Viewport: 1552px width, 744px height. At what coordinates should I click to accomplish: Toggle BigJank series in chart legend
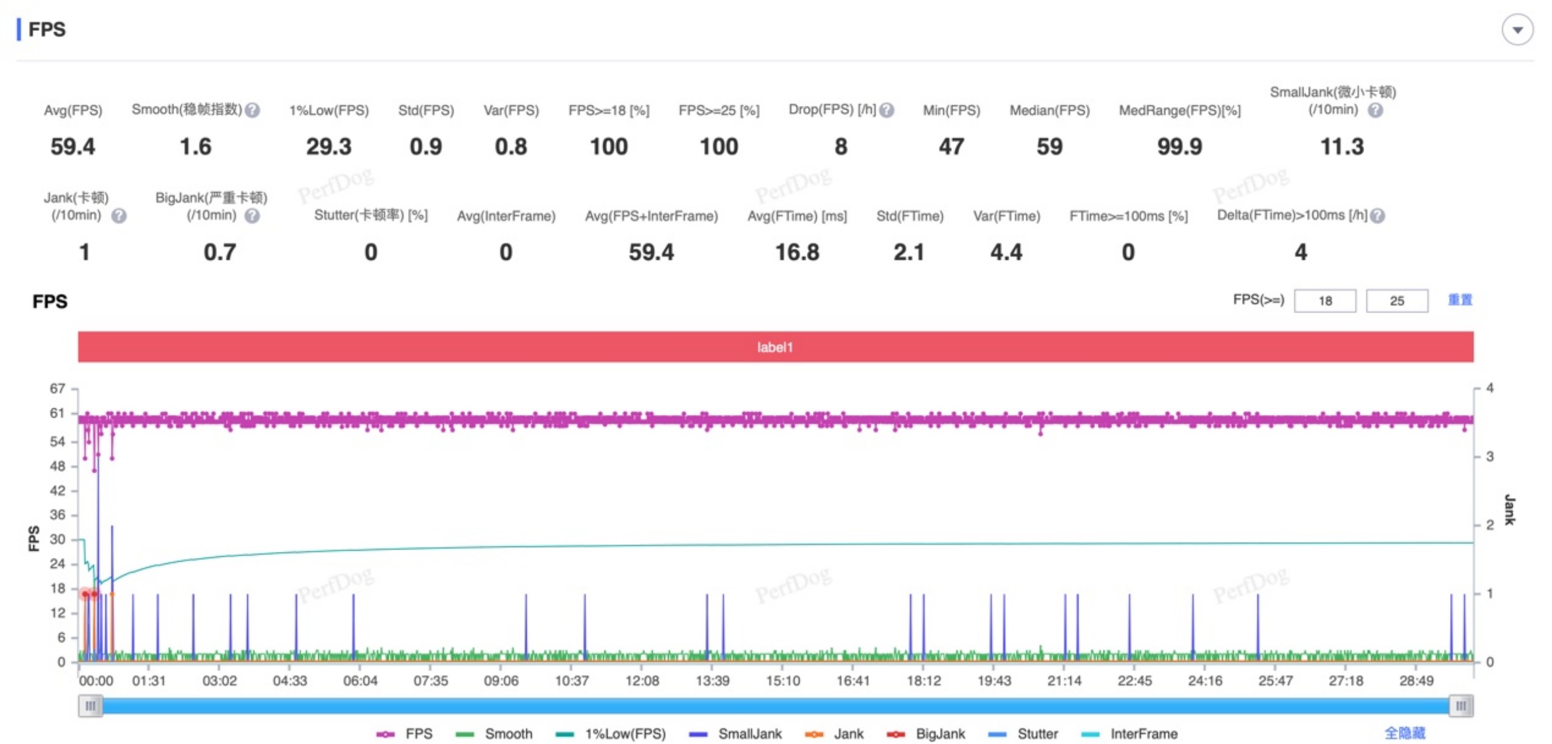(926, 733)
